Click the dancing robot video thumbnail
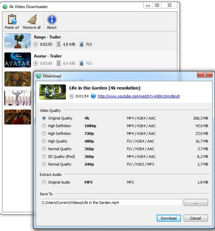Viewport: 215px width, 231px height. click(18, 98)
